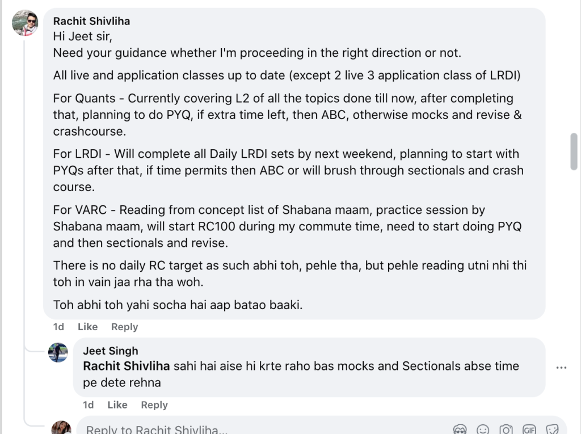581x434 pixels.
Task: Open Rachit Shivliha's profile picture
Action: (x=25, y=23)
